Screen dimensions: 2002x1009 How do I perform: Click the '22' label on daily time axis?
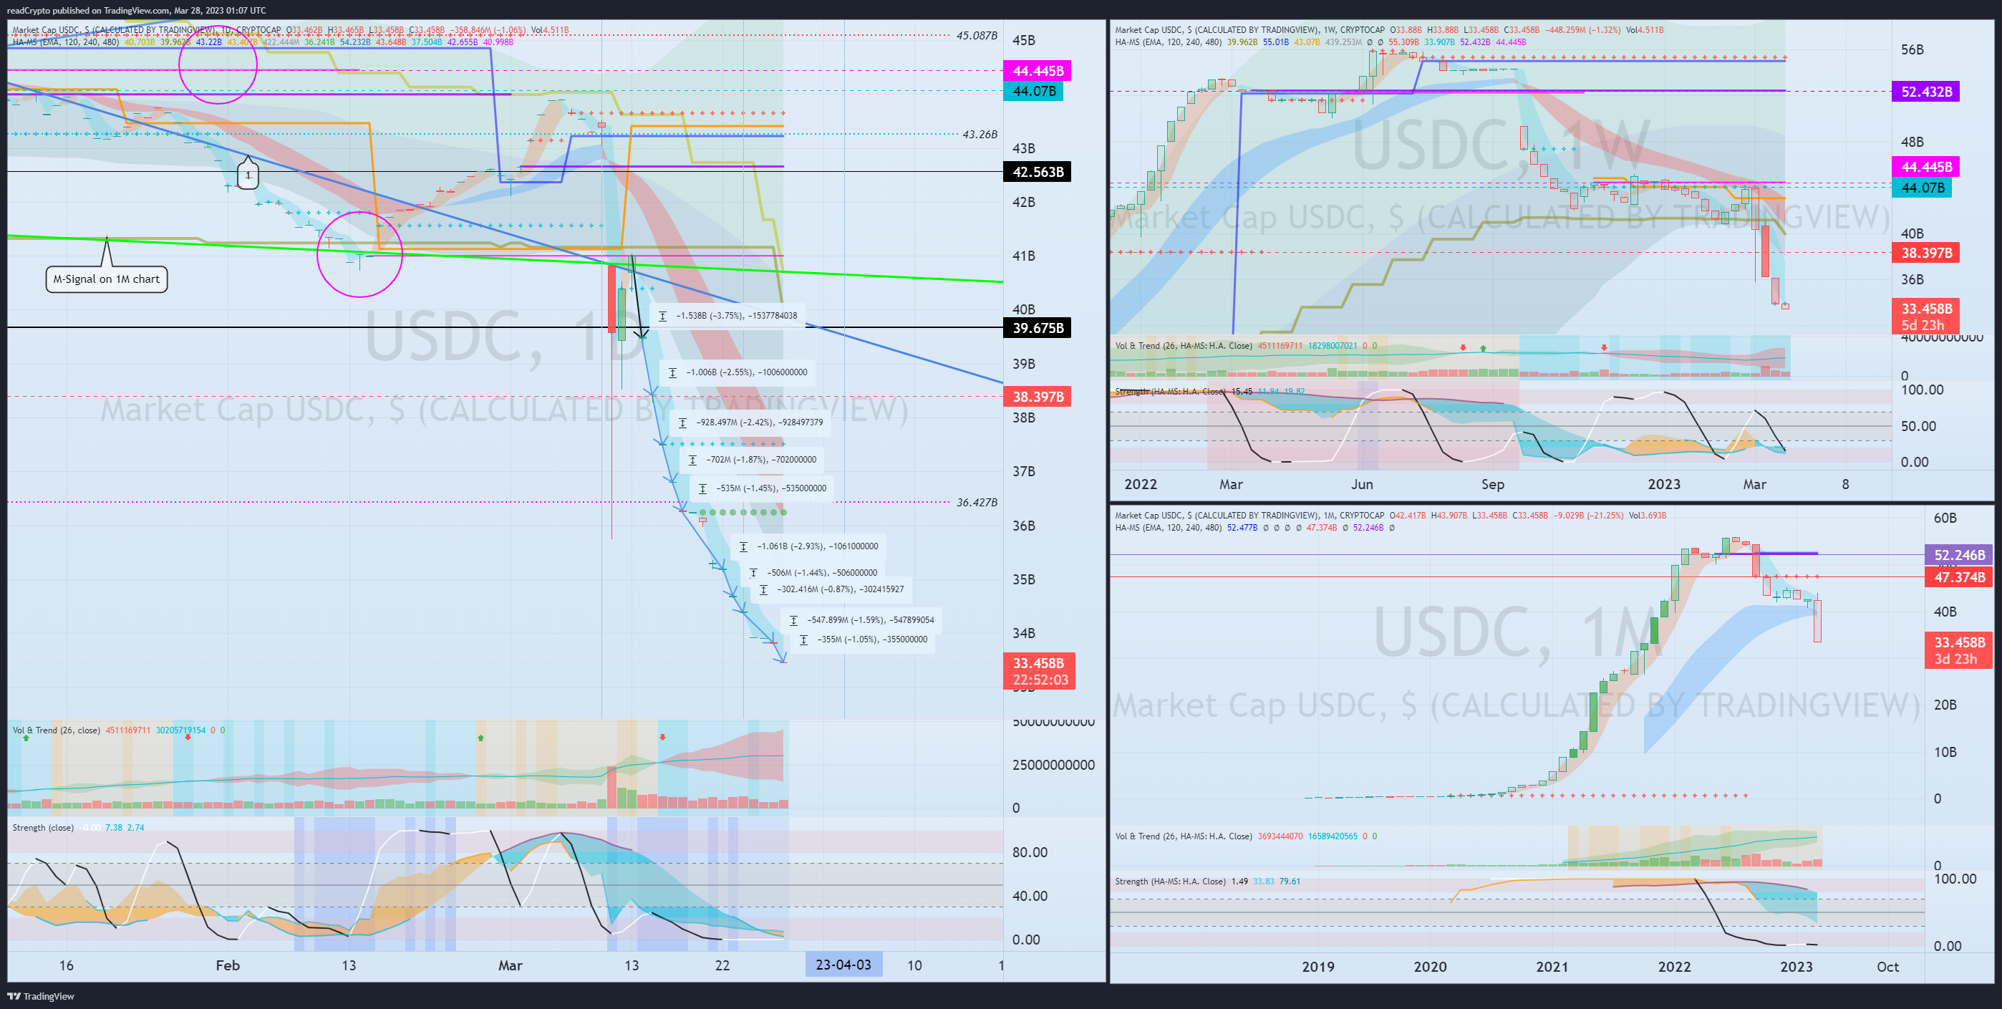point(722,965)
